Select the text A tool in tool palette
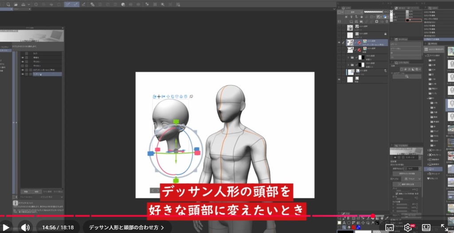This screenshot has height=233, width=454. point(344,223)
